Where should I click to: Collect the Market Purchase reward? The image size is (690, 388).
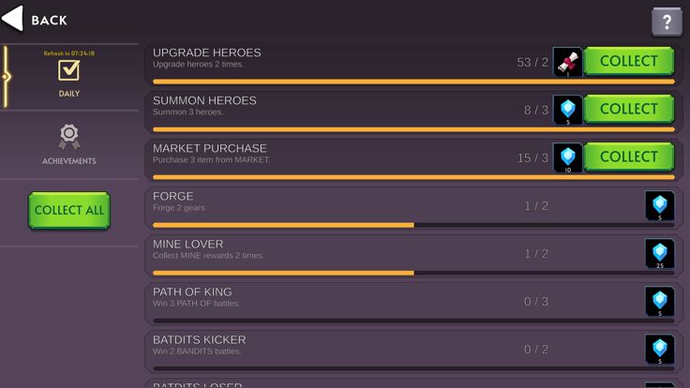(628, 157)
